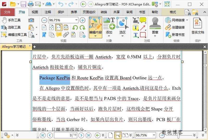Switch to the Protect (保护) ribbon tab
The height and width of the screenshot is (140, 208).
tap(61, 12)
